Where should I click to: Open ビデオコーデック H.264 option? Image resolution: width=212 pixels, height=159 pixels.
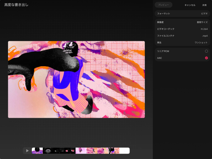182,29
